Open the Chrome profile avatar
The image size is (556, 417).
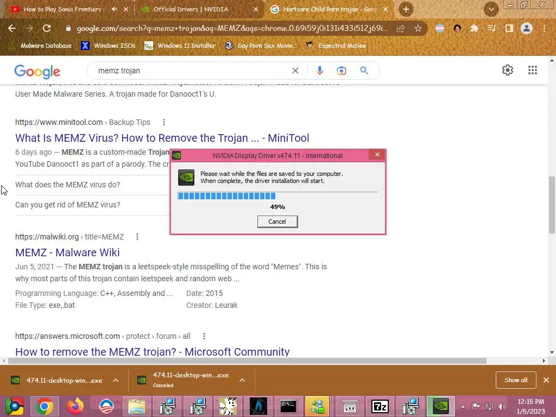tap(527, 28)
